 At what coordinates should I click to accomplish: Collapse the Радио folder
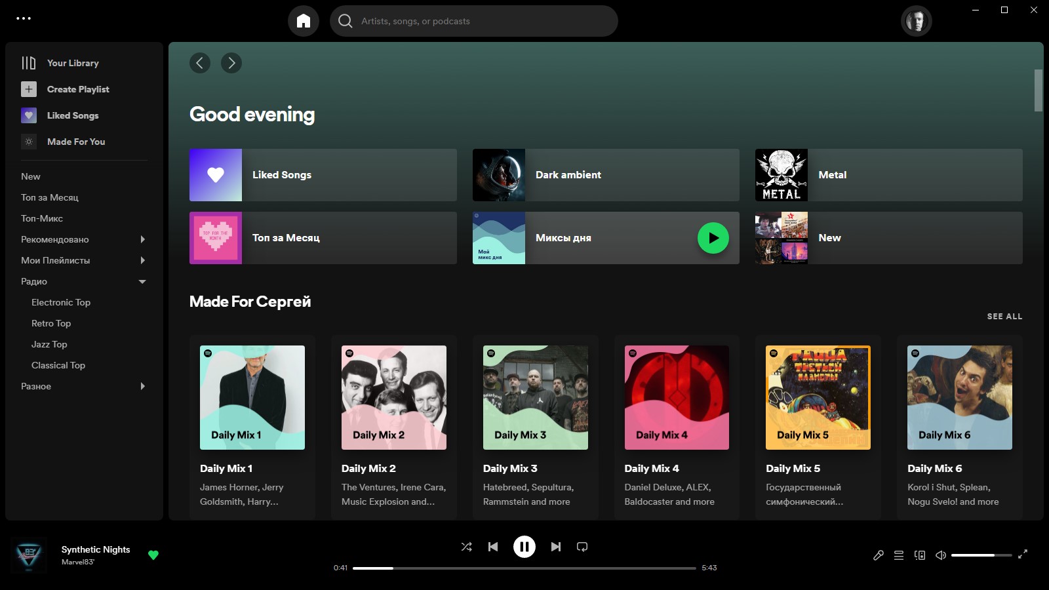click(142, 281)
